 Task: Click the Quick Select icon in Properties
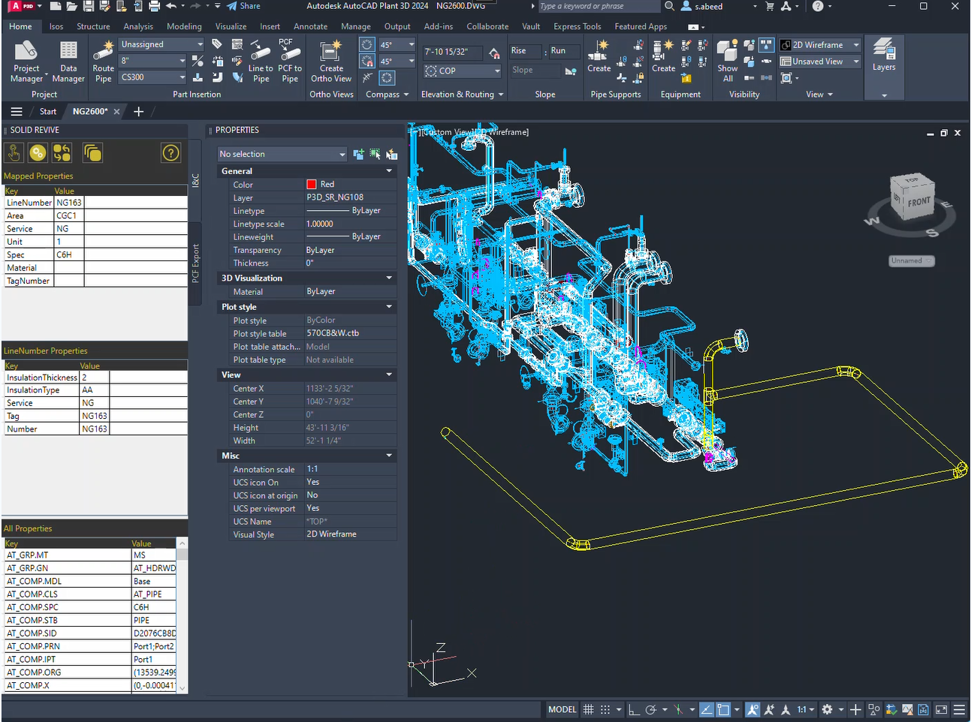391,154
